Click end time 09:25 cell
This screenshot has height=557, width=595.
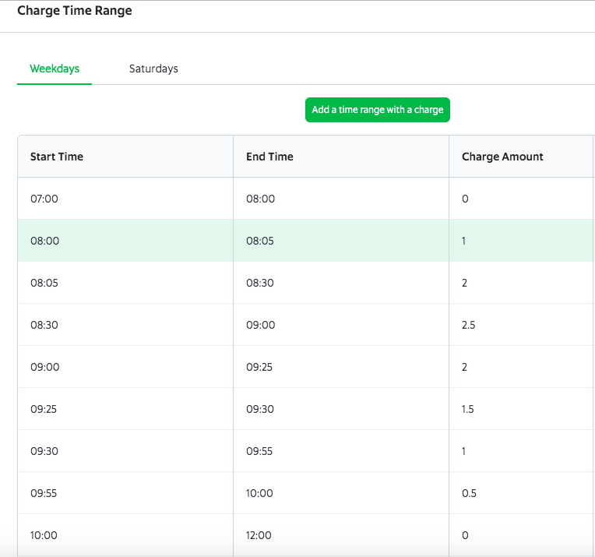260,367
